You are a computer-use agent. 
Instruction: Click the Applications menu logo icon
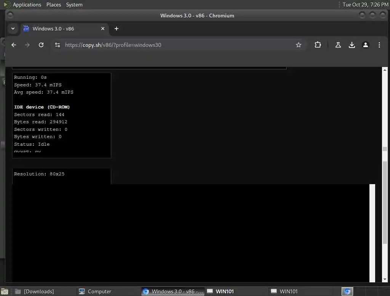tap(7, 5)
